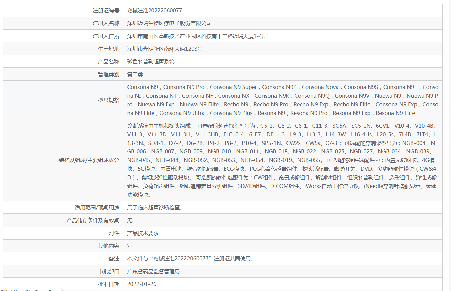
Task: Select the backslash value beside 其他内容
Action: [129, 246]
